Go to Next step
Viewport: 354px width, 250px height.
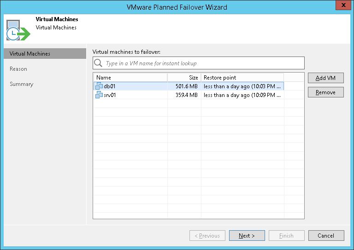coord(247,236)
